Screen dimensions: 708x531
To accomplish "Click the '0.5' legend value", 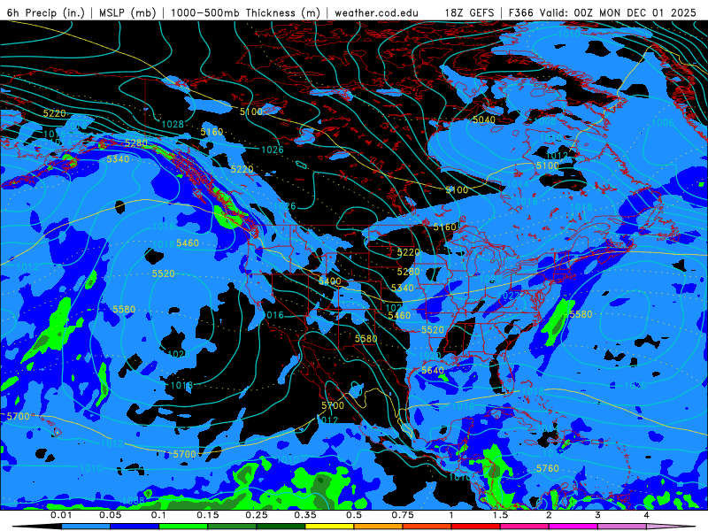I will point(354,515).
